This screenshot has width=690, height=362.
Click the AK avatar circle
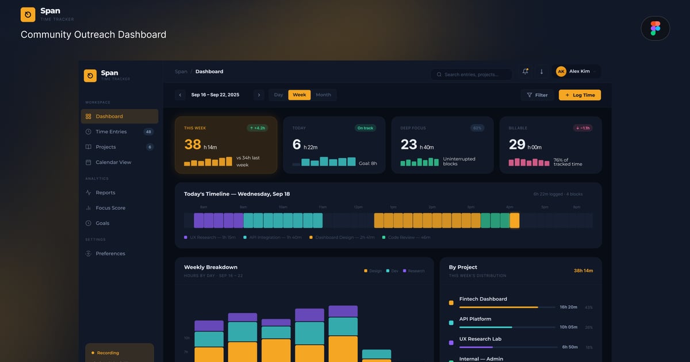(x=561, y=71)
